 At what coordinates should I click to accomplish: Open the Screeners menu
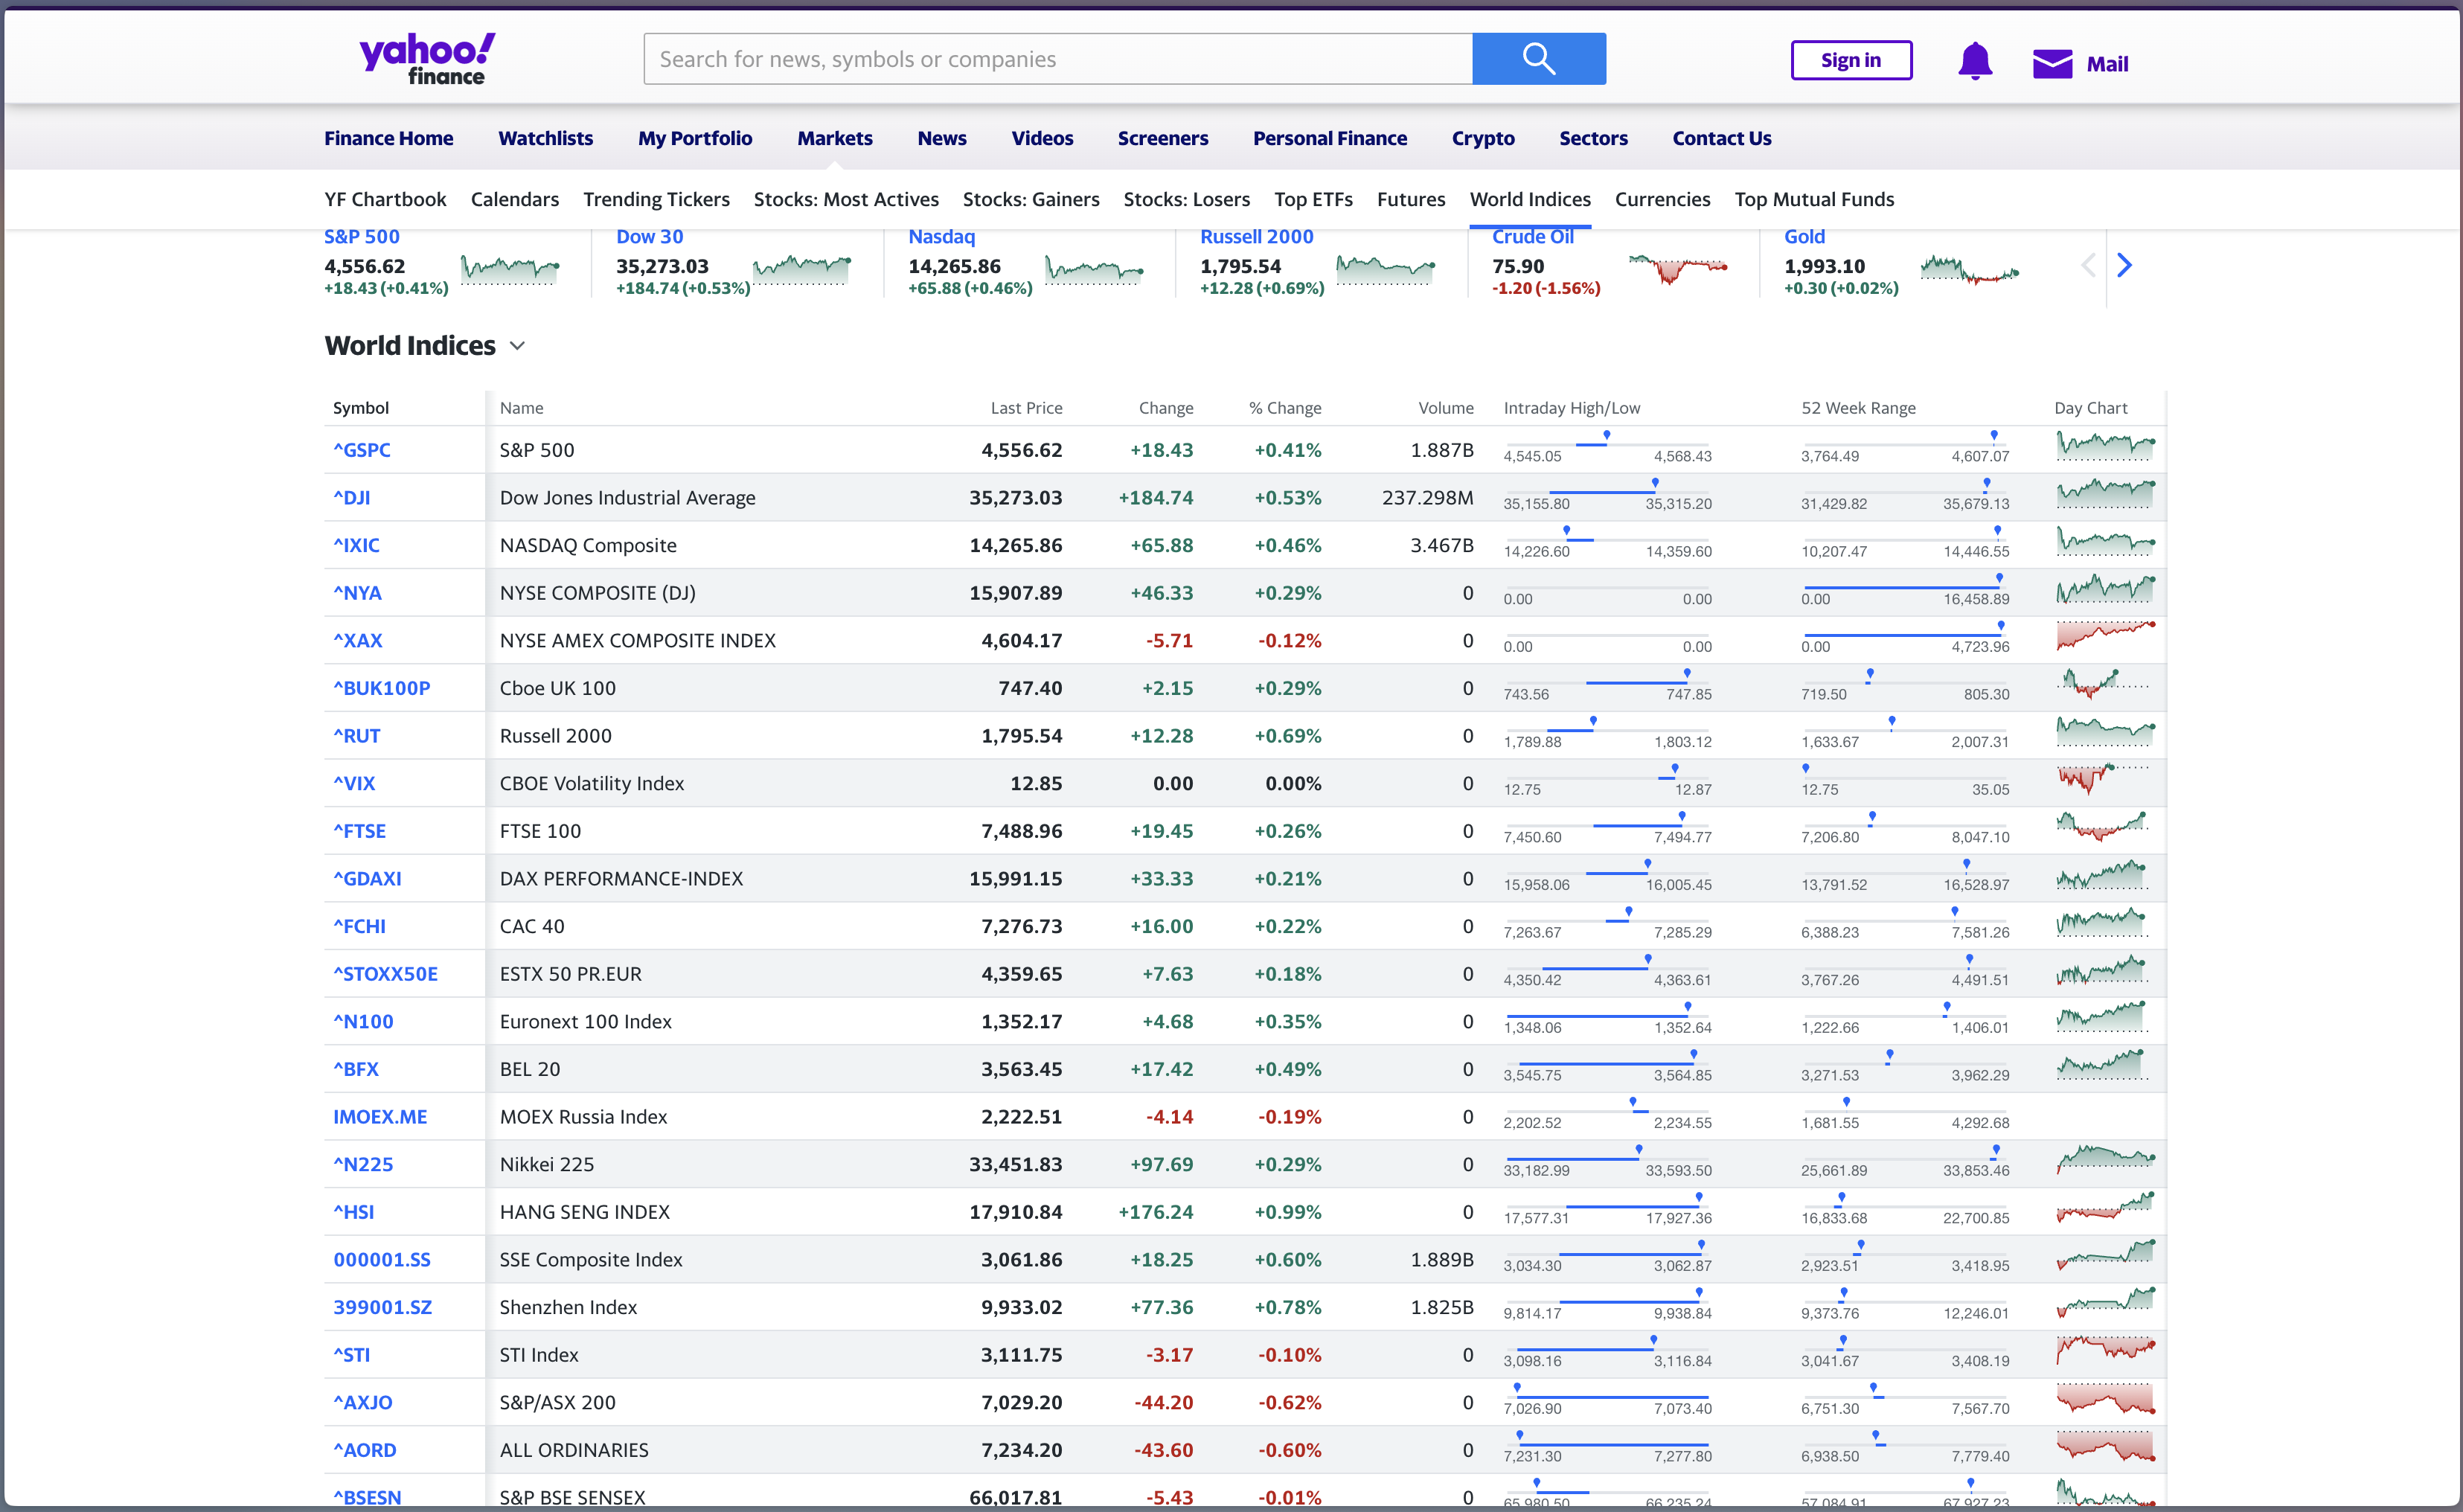(1162, 138)
